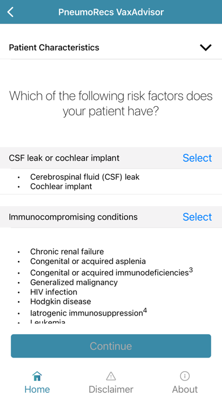Viewport: 222px width, 395px height.
Task: Tap the CSF leak or cochlear implant row
Action: pos(111,158)
